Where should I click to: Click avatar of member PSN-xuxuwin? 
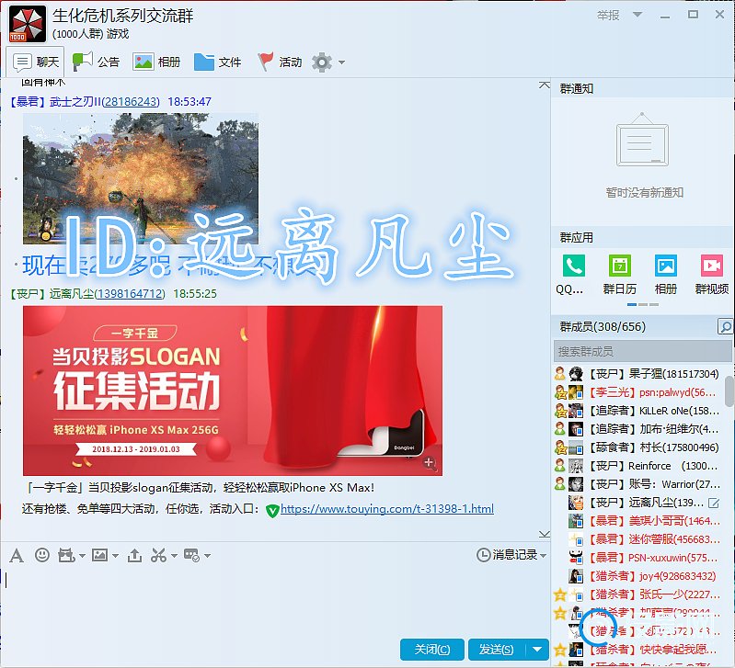click(576, 558)
